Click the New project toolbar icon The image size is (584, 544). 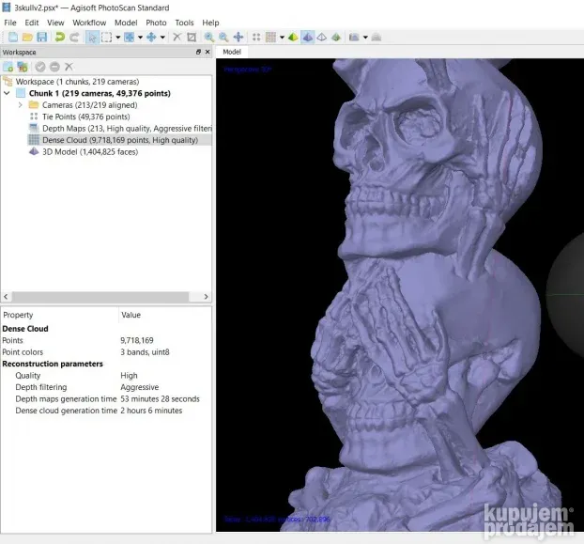tap(12, 38)
